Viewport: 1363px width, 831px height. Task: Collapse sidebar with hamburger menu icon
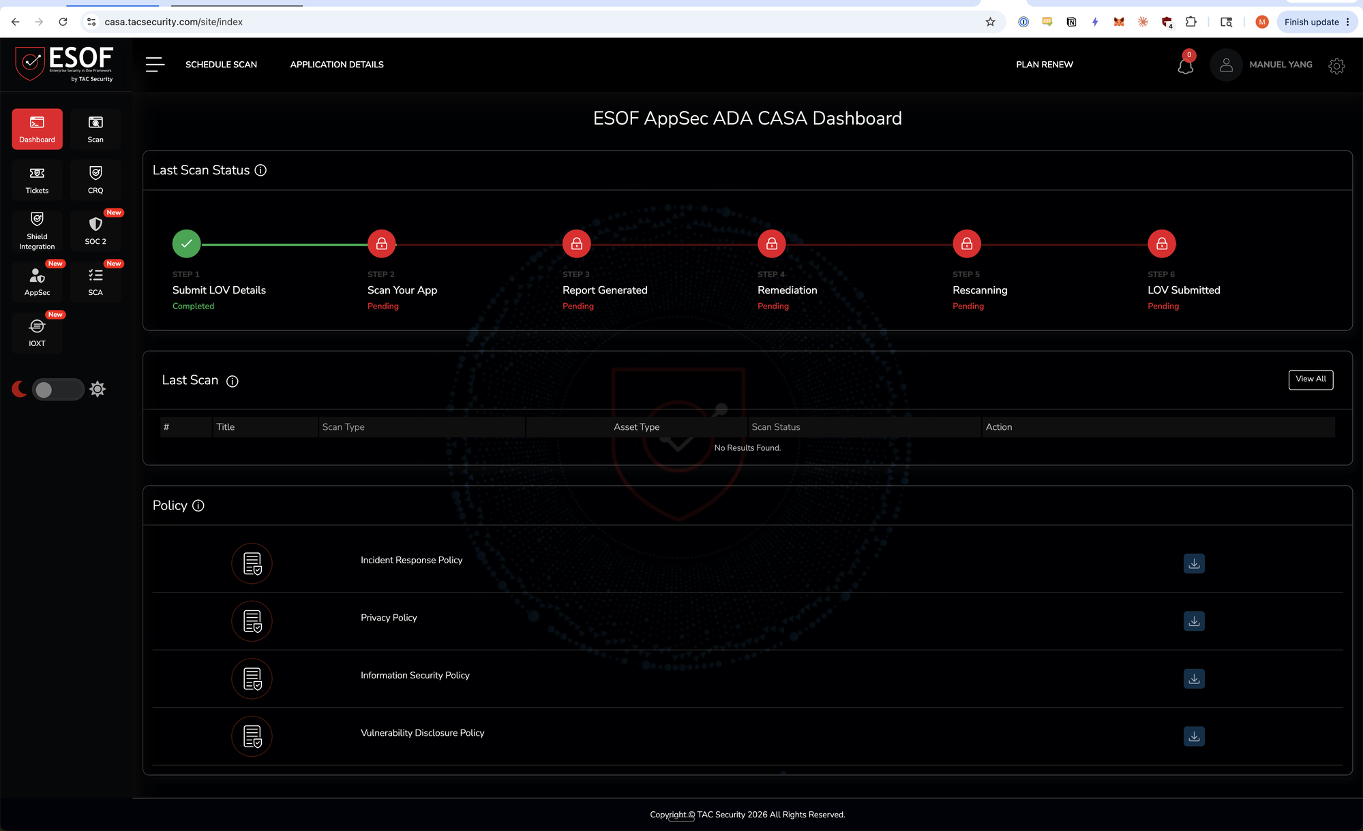coord(155,65)
